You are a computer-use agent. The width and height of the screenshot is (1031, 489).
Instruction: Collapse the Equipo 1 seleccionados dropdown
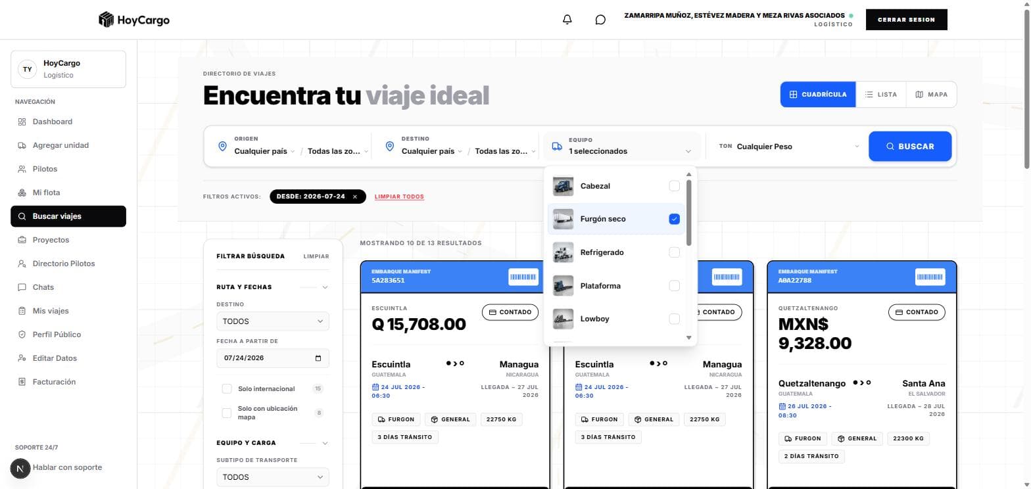tap(621, 147)
